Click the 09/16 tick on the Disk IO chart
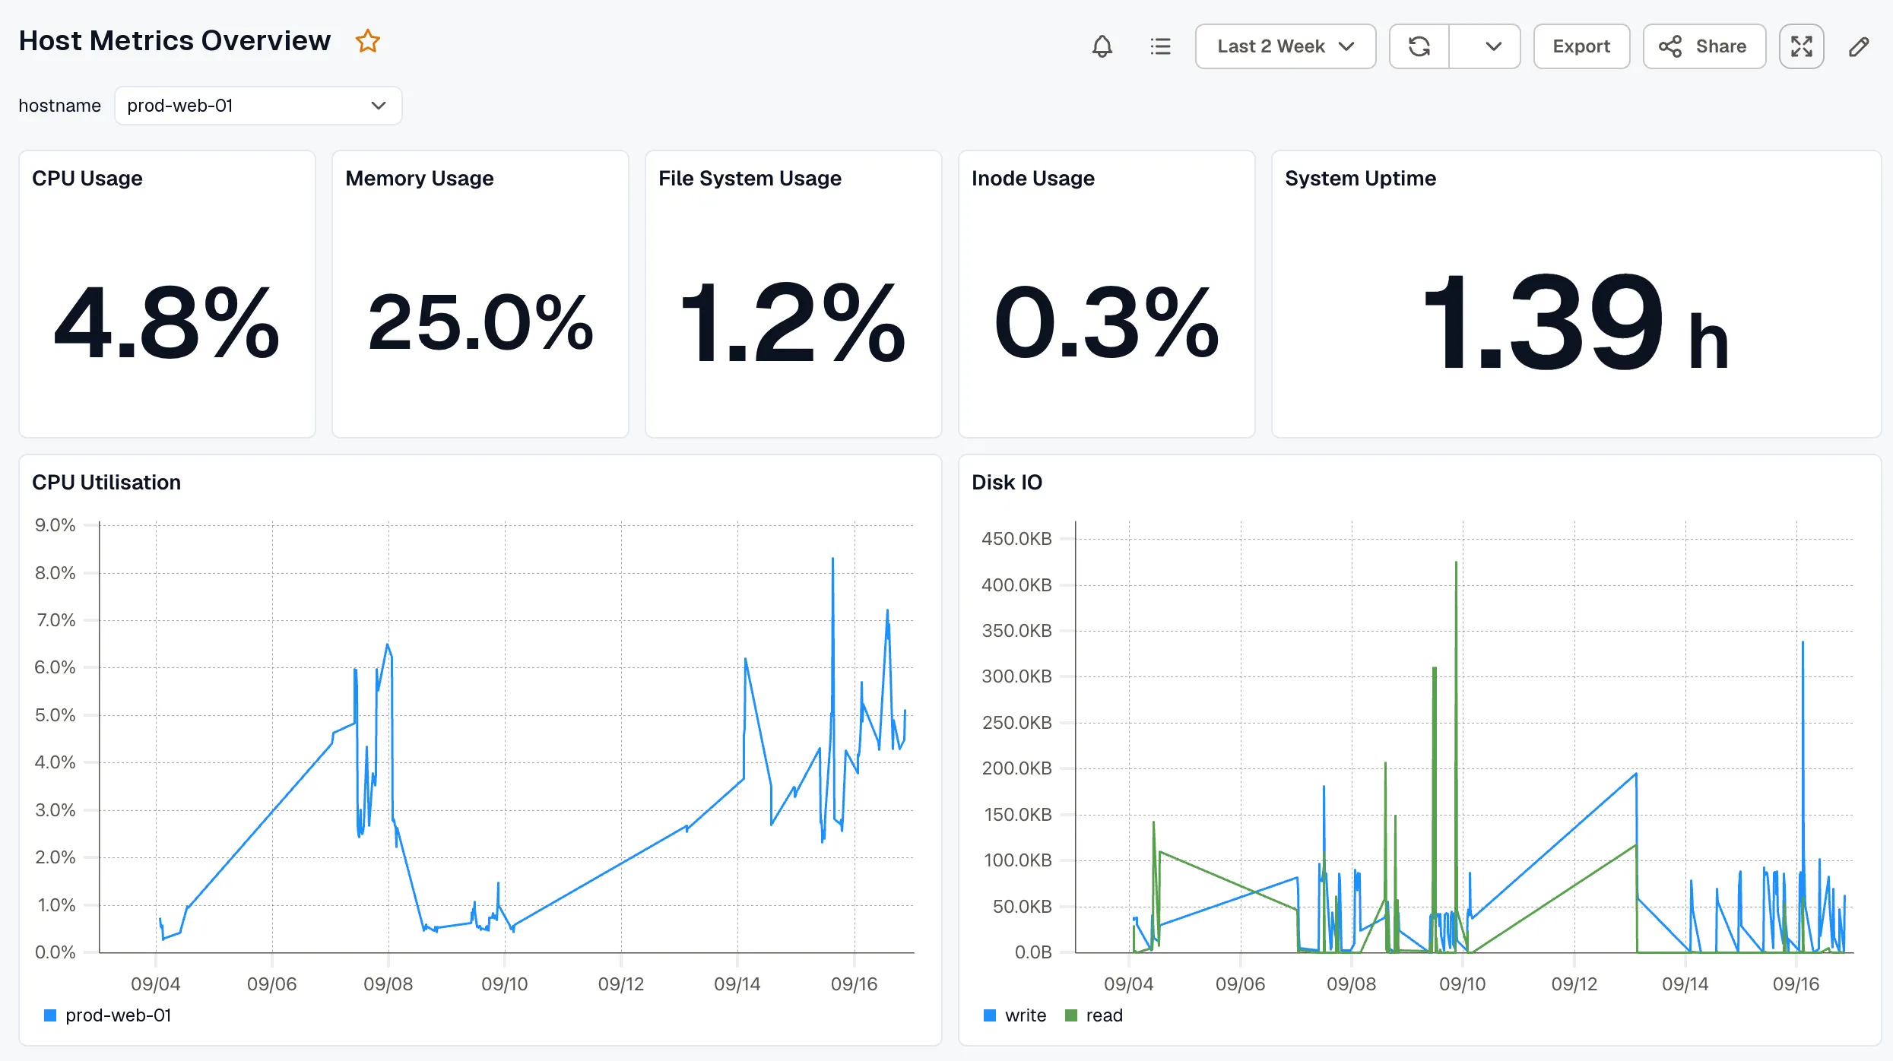 [1796, 984]
